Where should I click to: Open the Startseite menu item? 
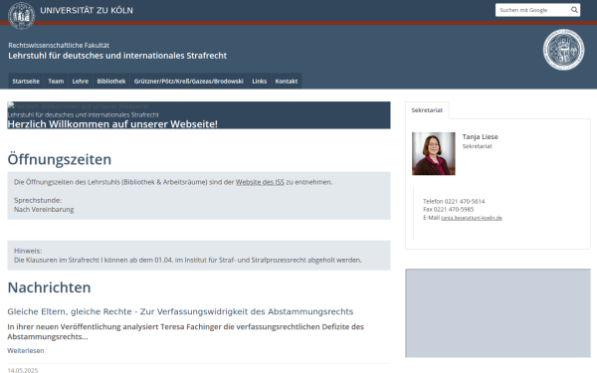pyautogui.click(x=26, y=82)
